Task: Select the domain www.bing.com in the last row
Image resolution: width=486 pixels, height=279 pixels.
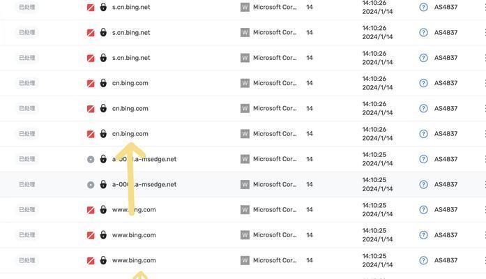Action: (x=134, y=260)
